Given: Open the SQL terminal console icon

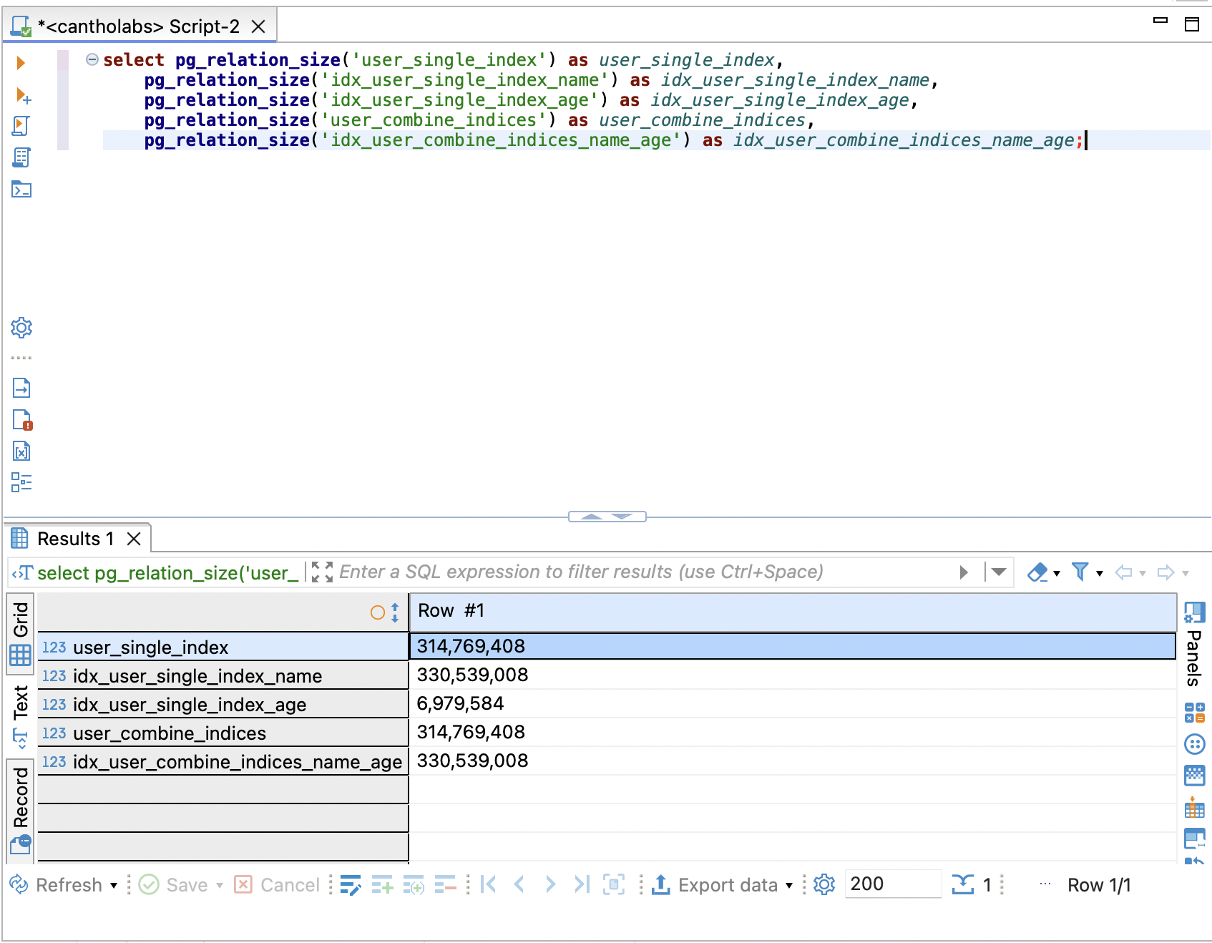Looking at the screenshot, I should pyautogui.click(x=21, y=190).
